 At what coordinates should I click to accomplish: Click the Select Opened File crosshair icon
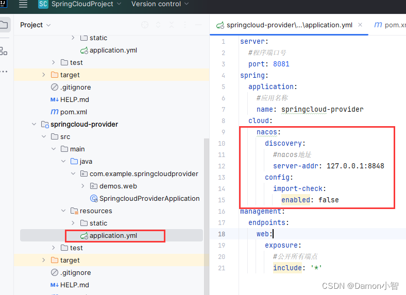145,25
